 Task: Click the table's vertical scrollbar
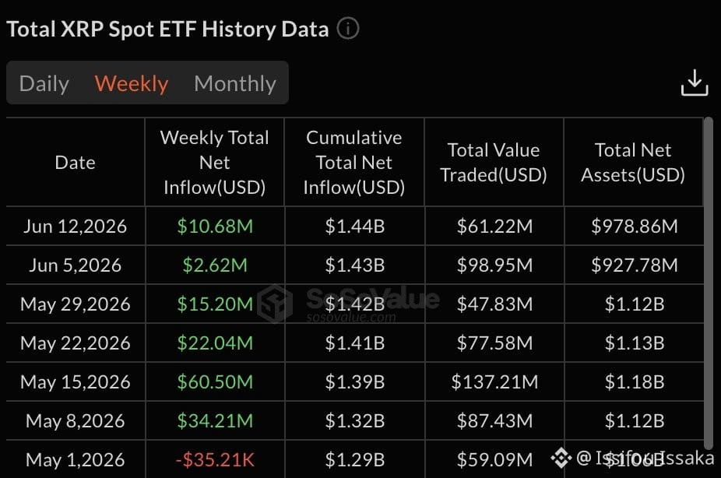[x=709, y=283]
